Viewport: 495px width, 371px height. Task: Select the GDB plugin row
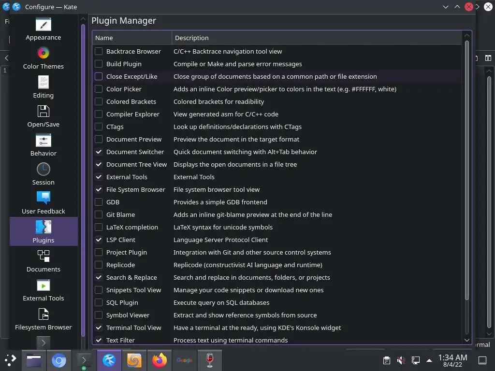click(x=277, y=202)
